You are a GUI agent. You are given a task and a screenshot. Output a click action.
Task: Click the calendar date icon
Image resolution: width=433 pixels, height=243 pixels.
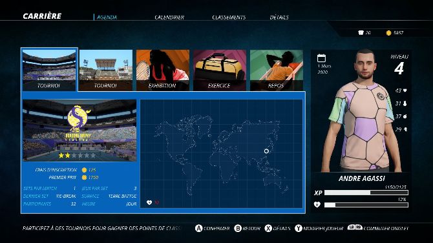click(321, 58)
